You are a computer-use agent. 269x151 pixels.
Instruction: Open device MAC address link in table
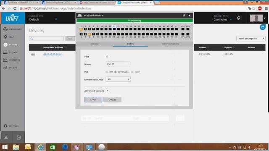click(52, 54)
